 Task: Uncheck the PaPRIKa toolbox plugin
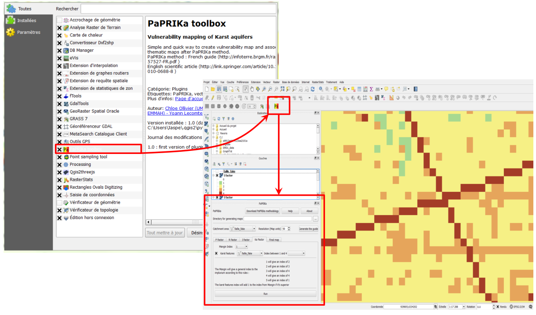pos(59,149)
